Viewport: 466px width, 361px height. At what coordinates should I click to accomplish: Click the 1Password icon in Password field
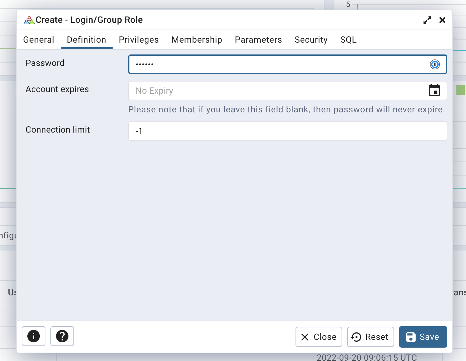click(x=435, y=64)
